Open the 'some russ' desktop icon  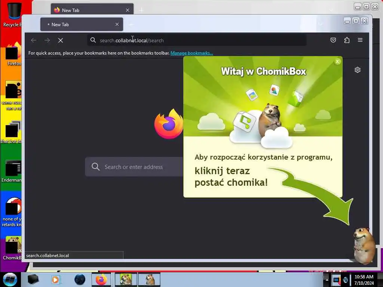[12, 96]
